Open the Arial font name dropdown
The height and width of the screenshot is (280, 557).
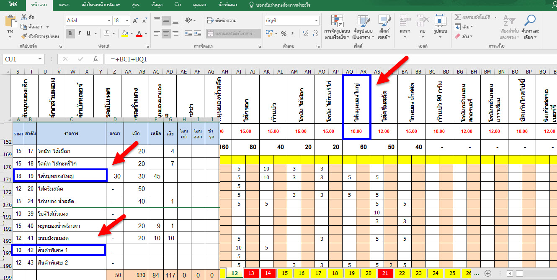pos(108,20)
